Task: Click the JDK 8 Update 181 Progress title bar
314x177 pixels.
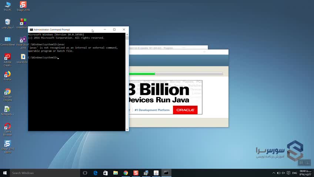Action: pos(168,48)
